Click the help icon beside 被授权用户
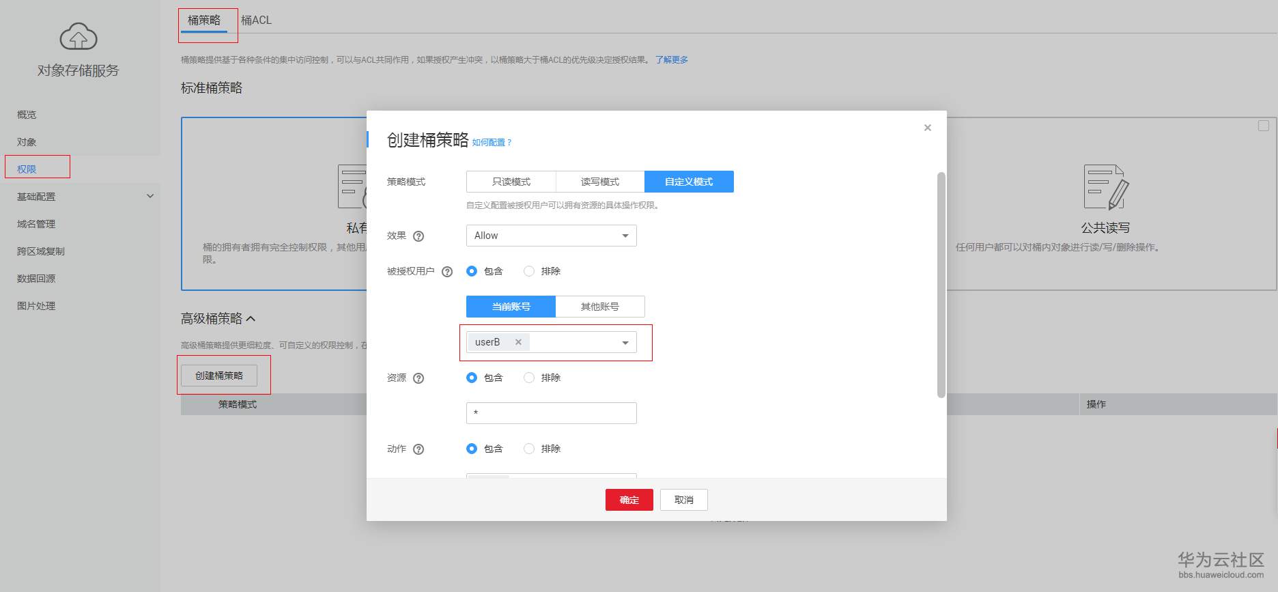Screen dimensions: 1278x592 [447, 272]
